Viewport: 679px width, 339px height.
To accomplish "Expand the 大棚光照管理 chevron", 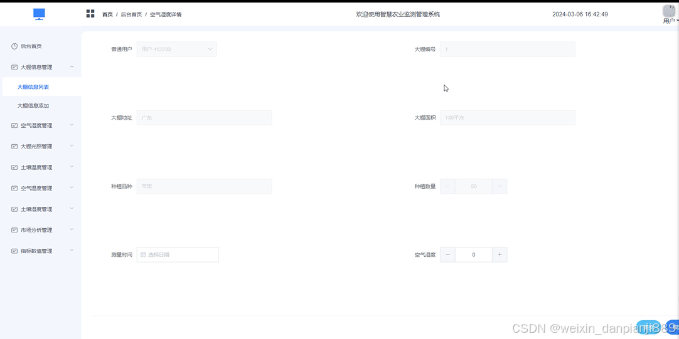I will 72,146.
